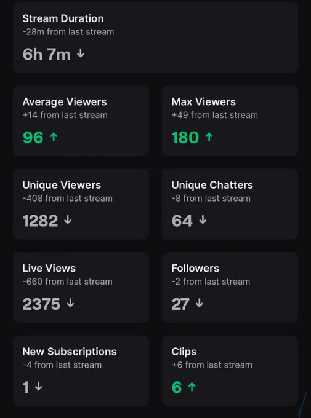Open the Stream Duration card title

(x=63, y=18)
